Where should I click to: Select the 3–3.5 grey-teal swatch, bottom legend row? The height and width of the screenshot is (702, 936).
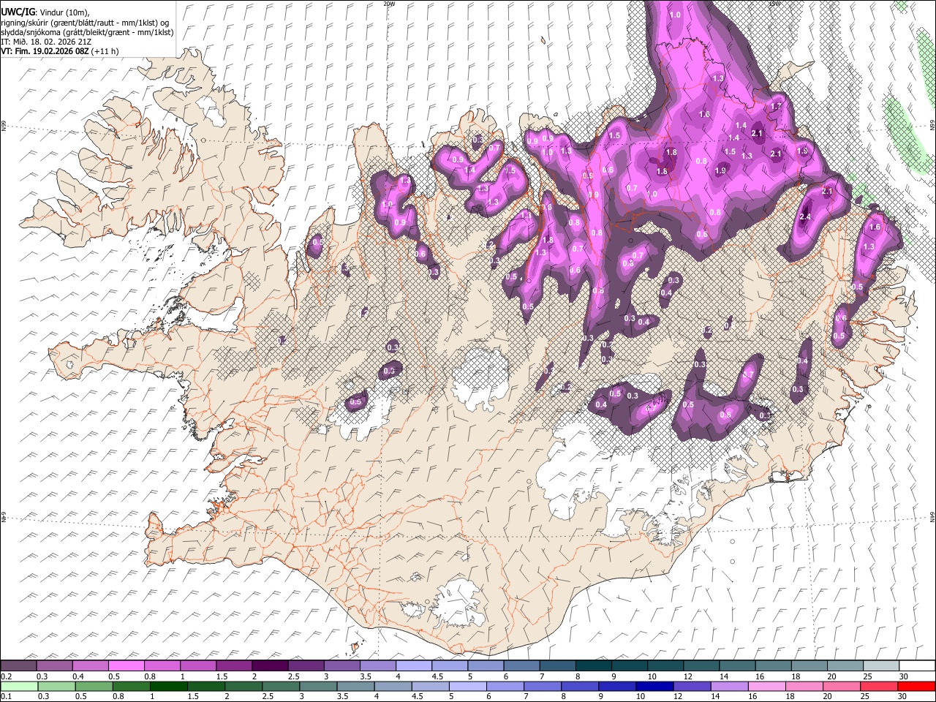(x=319, y=686)
